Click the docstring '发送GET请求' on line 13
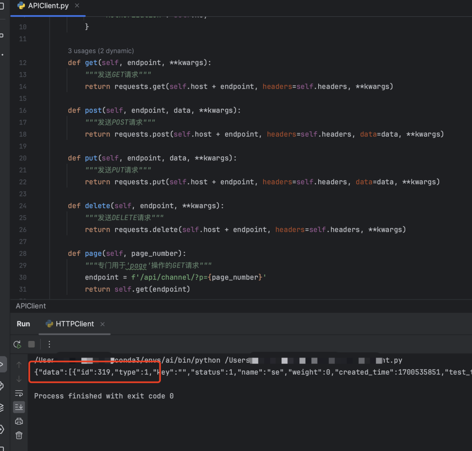The height and width of the screenshot is (451, 472). pos(118,75)
